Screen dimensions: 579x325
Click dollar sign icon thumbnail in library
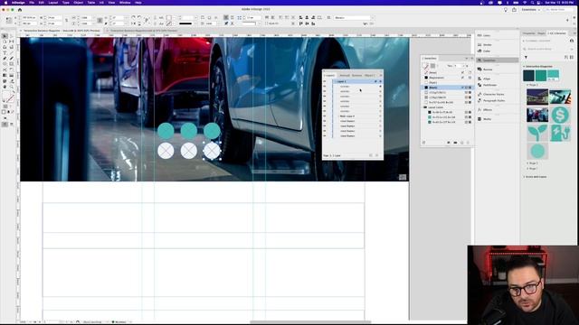[560, 115]
